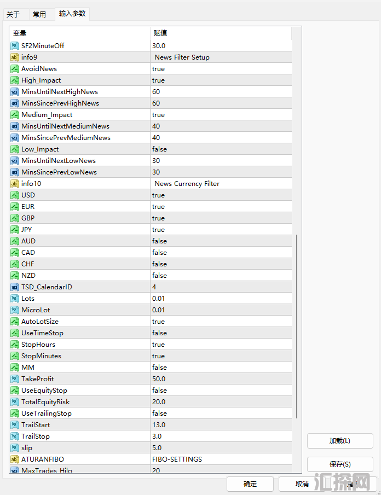Click the string icon beside info9
This screenshot has height=495, width=381.
click(15, 57)
